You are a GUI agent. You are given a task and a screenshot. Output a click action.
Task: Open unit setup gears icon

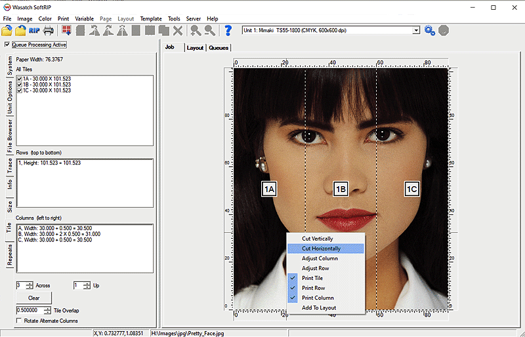click(x=430, y=30)
